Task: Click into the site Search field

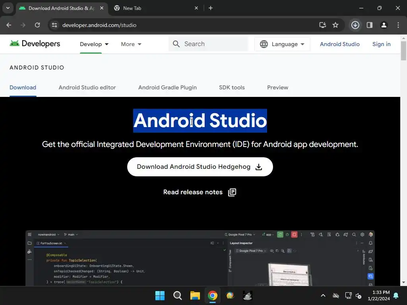Action: pos(208,44)
